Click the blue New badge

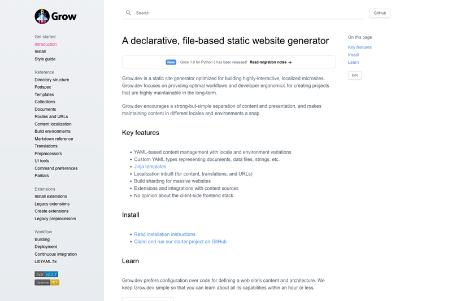pyautogui.click(x=171, y=62)
